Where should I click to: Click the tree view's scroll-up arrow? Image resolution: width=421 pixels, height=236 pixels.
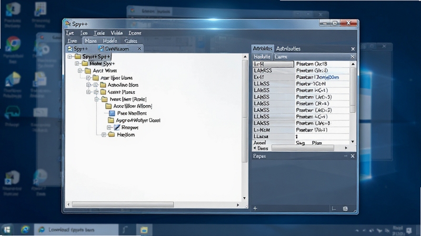pyautogui.click(x=245, y=57)
